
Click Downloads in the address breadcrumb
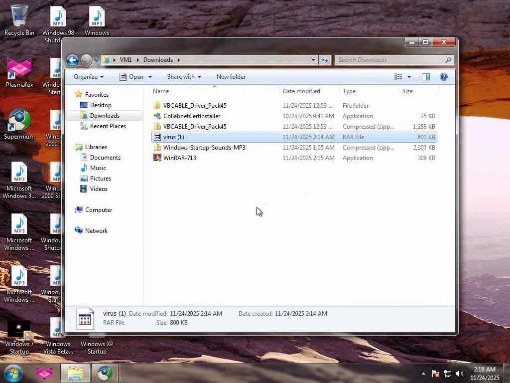tap(158, 60)
